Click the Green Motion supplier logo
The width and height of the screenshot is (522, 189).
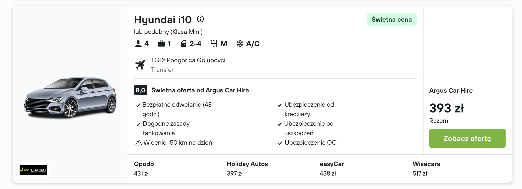pyautogui.click(x=33, y=170)
